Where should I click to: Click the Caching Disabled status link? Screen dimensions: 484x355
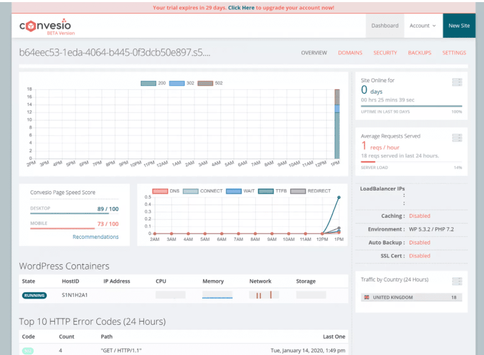[420, 216]
